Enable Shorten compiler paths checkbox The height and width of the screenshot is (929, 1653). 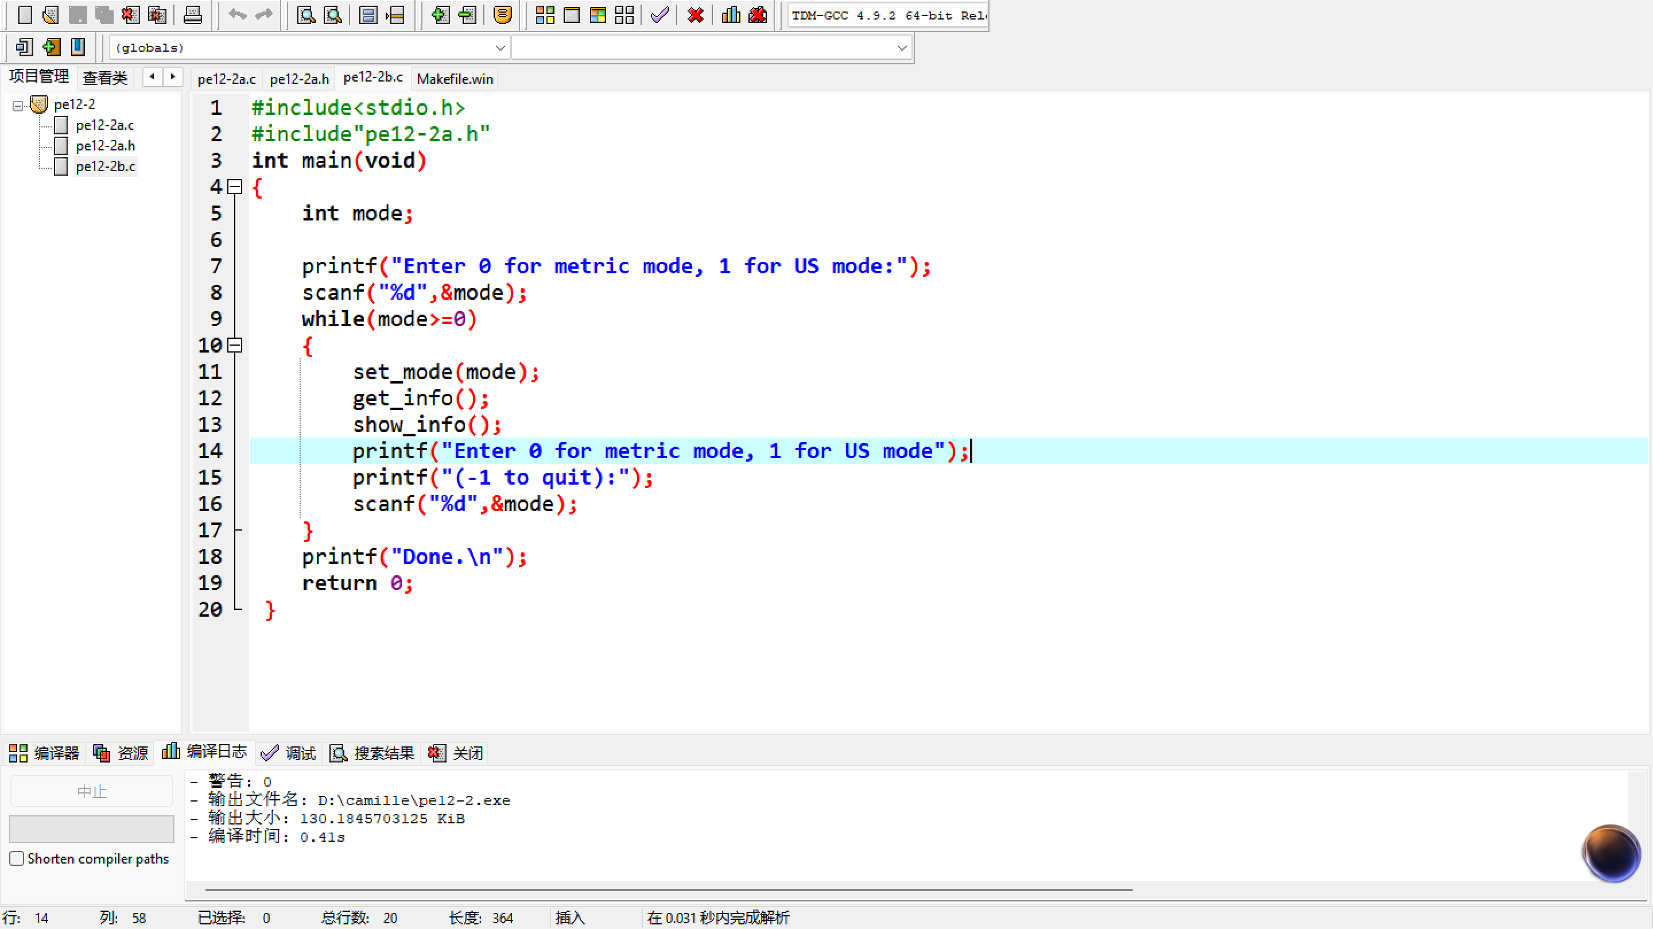click(17, 858)
